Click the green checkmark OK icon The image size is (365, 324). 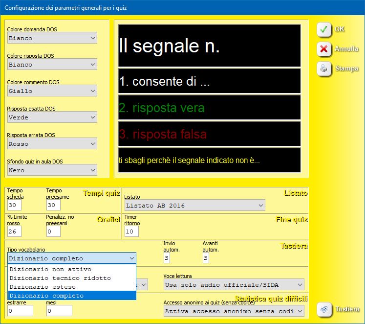pos(323,29)
